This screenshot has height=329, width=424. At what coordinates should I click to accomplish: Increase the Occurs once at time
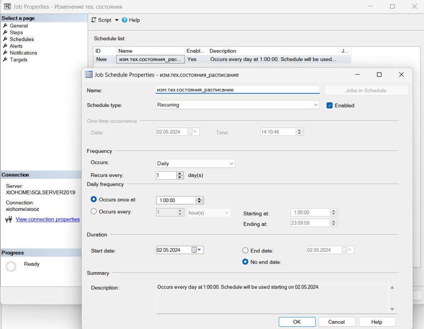pyautogui.click(x=199, y=198)
